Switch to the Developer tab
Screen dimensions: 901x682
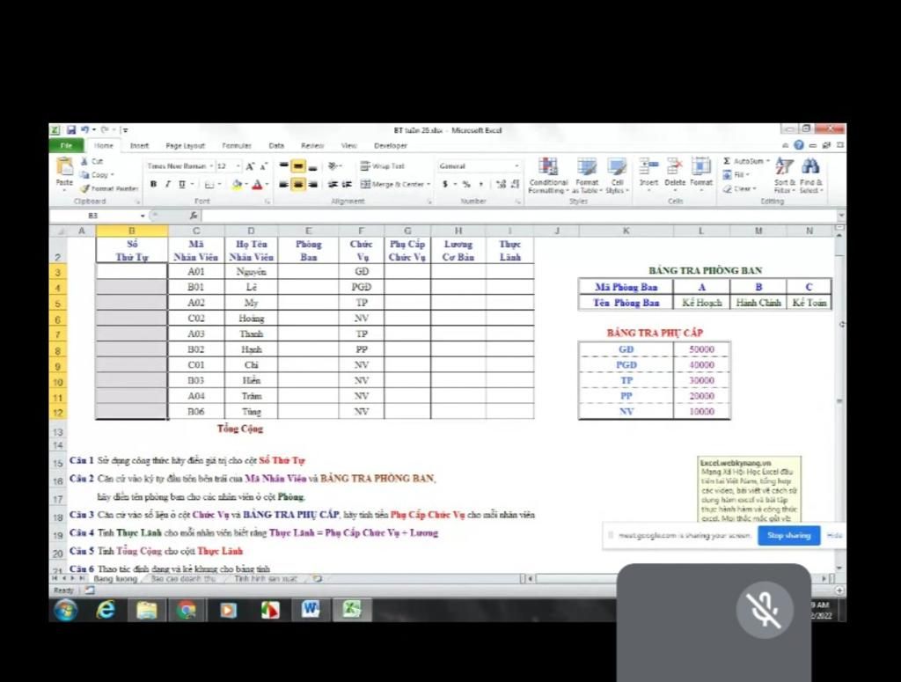(390, 146)
